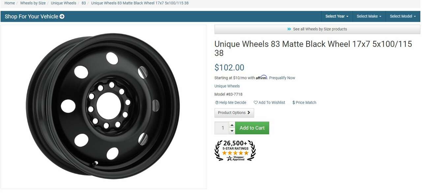Open the Select Make dropdown

[x=369, y=16]
